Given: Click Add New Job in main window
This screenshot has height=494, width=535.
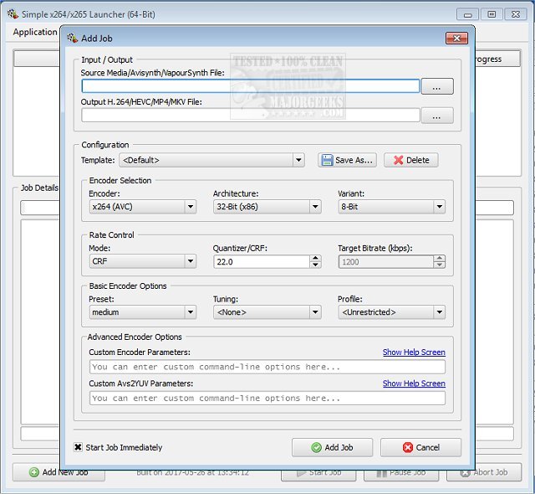Looking at the screenshot, I should [59, 472].
